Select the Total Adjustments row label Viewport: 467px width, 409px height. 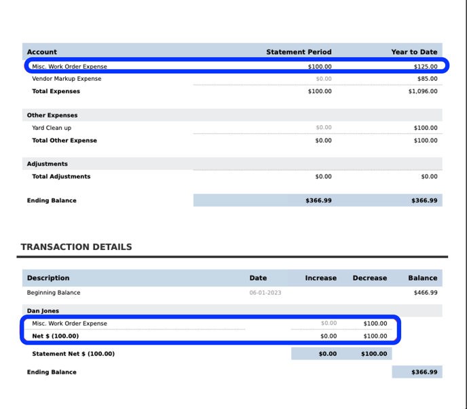(61, 177)
